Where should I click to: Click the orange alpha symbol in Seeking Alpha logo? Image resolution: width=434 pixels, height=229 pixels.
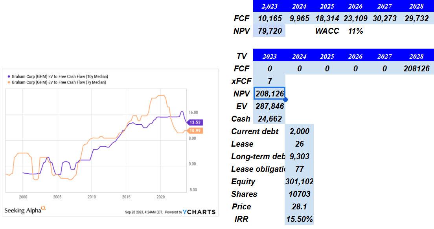pyautogui.click(x=43, y=208)
